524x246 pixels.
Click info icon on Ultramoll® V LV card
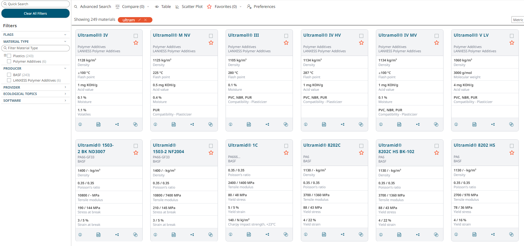456,124
